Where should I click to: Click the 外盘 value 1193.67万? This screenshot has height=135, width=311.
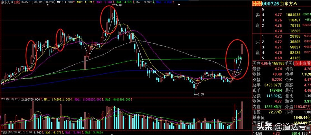click(x=303, y=107)
